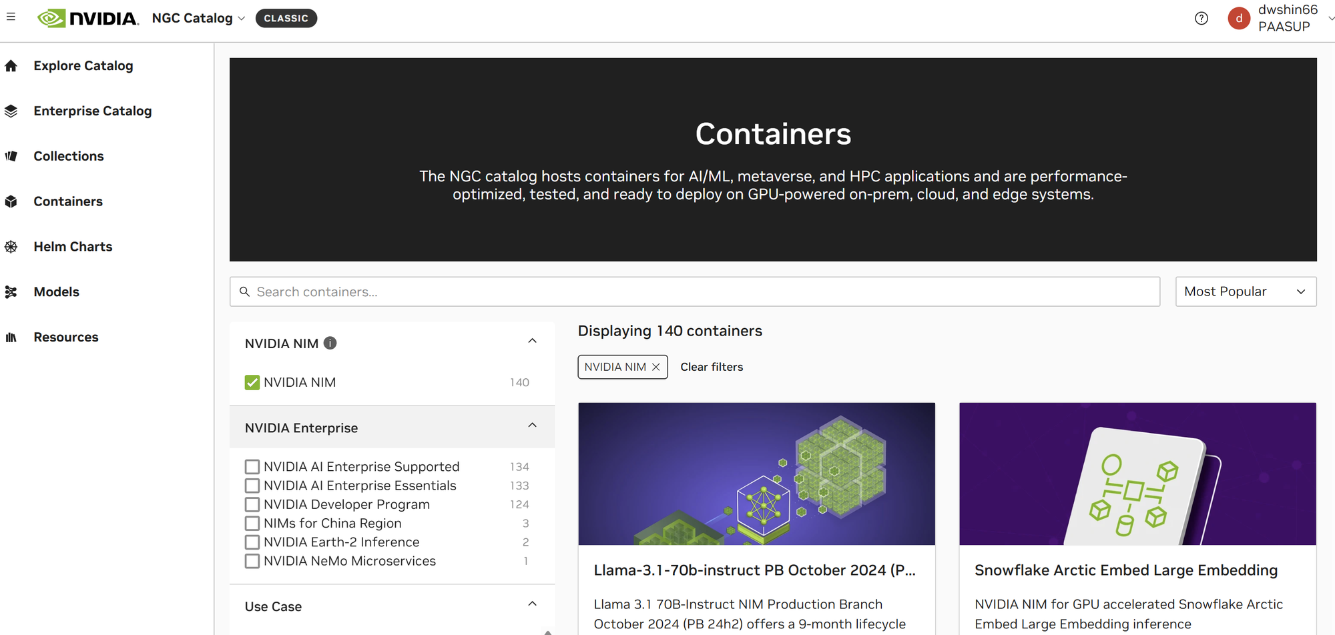Click the Snowflake Arctic card thumbnail image
This screenshot has height=635, width=1335.
pyautogui.click(x=1137, y=474)
